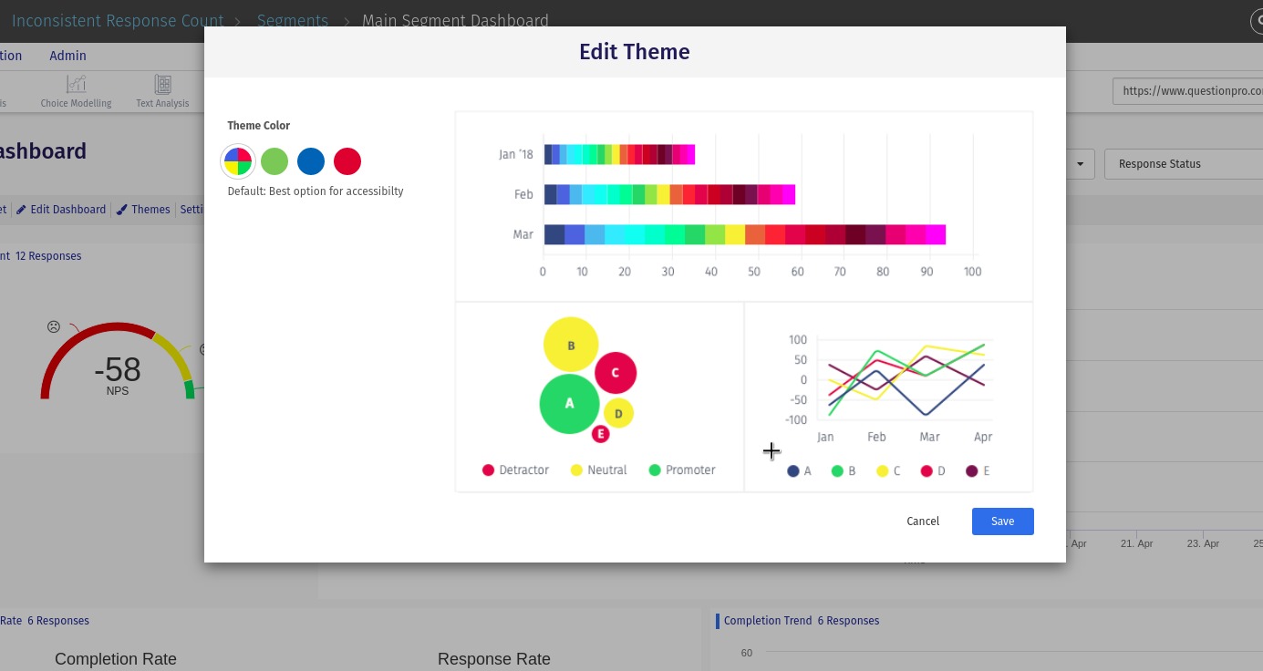Save the theme changes
The image size is (1263, 671).
1002,521
